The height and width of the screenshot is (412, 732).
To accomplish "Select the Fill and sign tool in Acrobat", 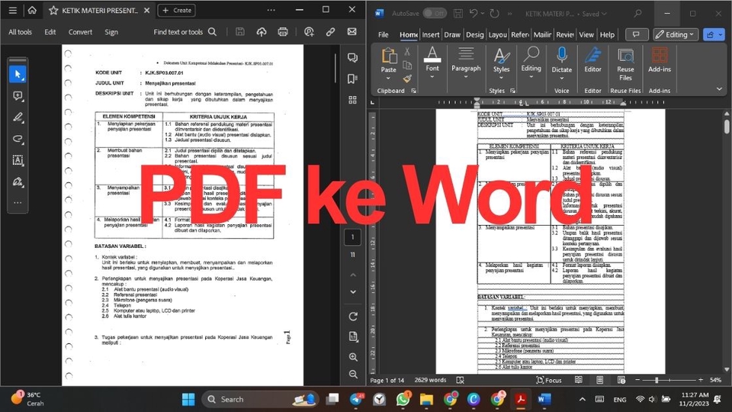I will 18,182.
